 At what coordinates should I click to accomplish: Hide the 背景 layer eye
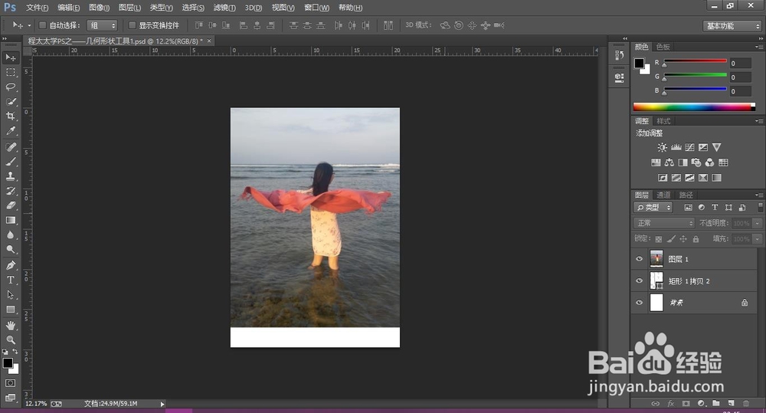pos(639,303)
